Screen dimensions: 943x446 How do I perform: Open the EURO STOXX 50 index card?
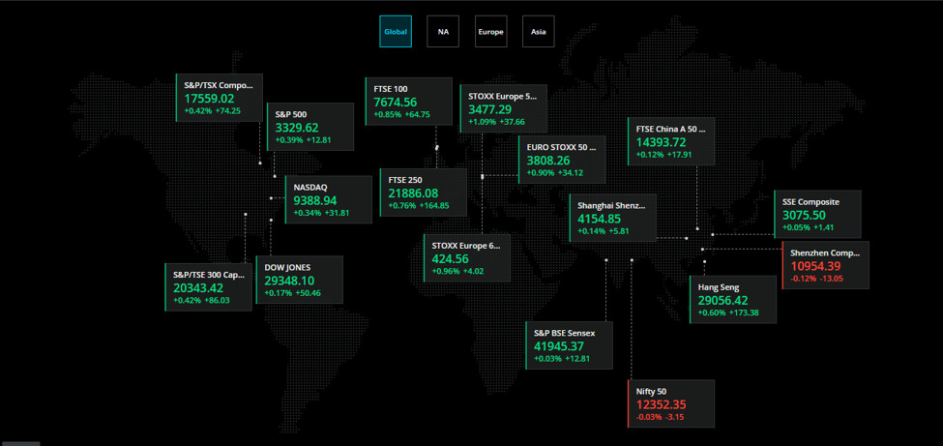pos(562,160)
